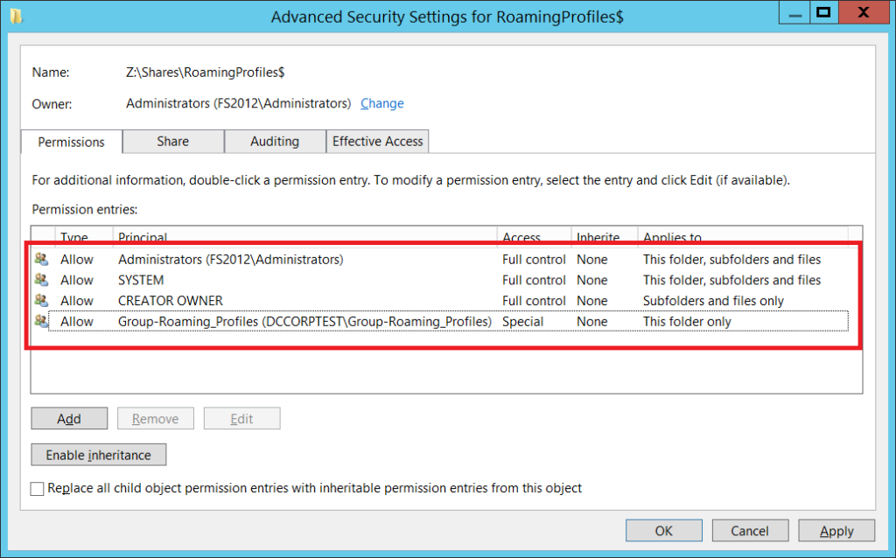
Task: Switch to the Effective Access tab
Action: pyautogui.click(x=377, y=141)
